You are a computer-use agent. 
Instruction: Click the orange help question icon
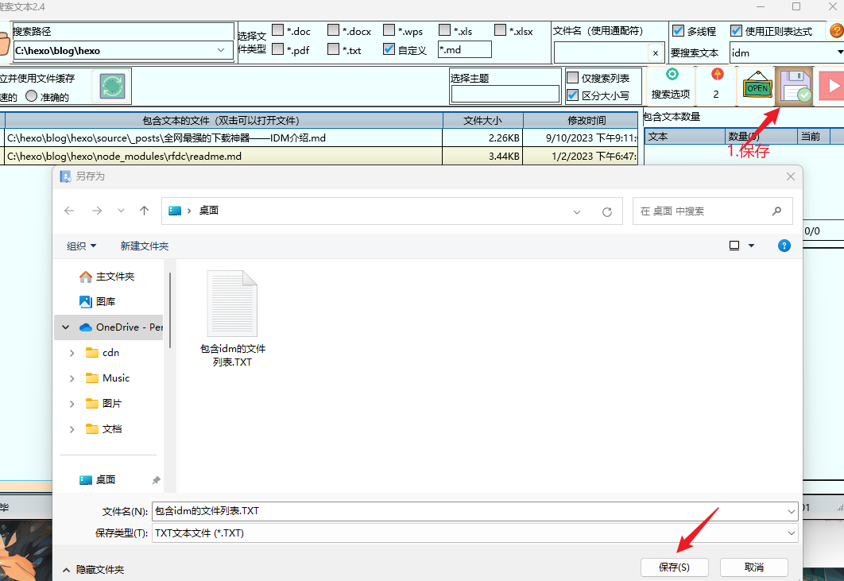(x=836, y=31)
